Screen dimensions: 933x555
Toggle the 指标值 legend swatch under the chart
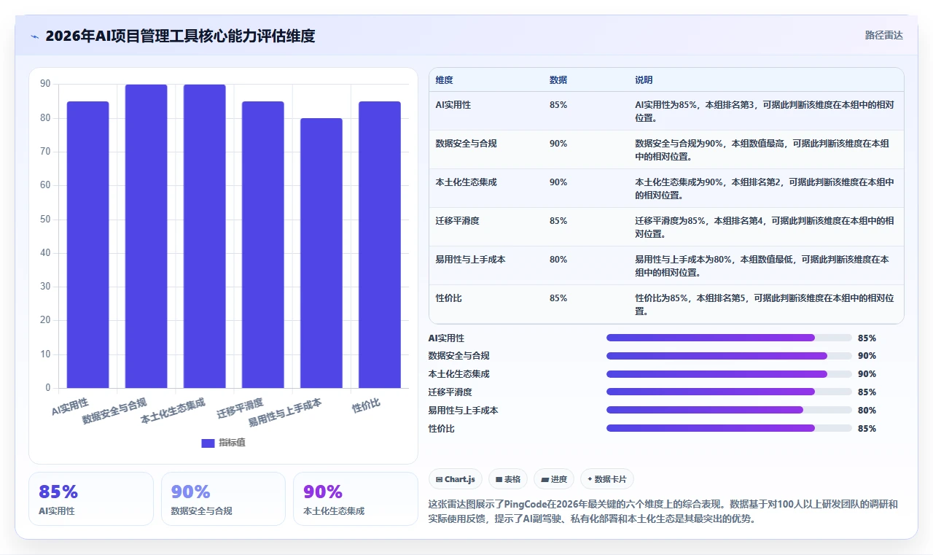[208, 443]
